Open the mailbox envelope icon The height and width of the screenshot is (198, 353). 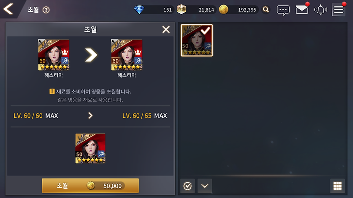pyautogui.click(x=302, y=10)
